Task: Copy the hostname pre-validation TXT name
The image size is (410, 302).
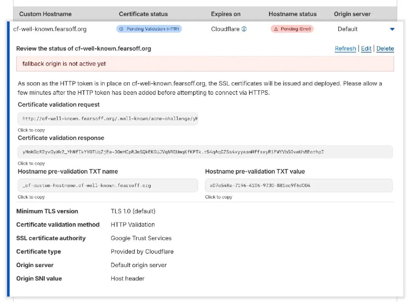Action: pyautogui.click(x=108, y=186)
